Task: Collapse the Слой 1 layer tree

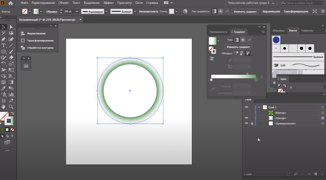Action: [x=259, y=107]
